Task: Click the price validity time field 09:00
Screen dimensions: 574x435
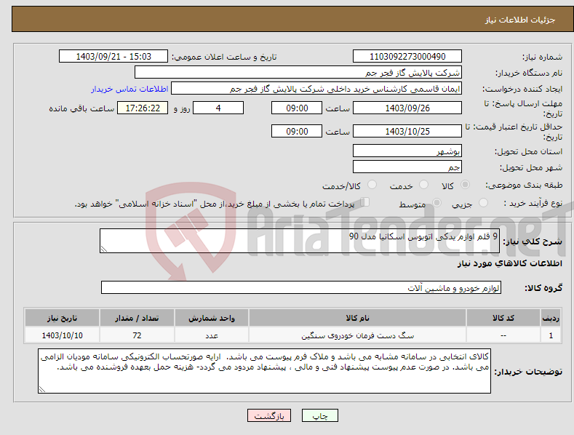Action: tap(297, 131)
